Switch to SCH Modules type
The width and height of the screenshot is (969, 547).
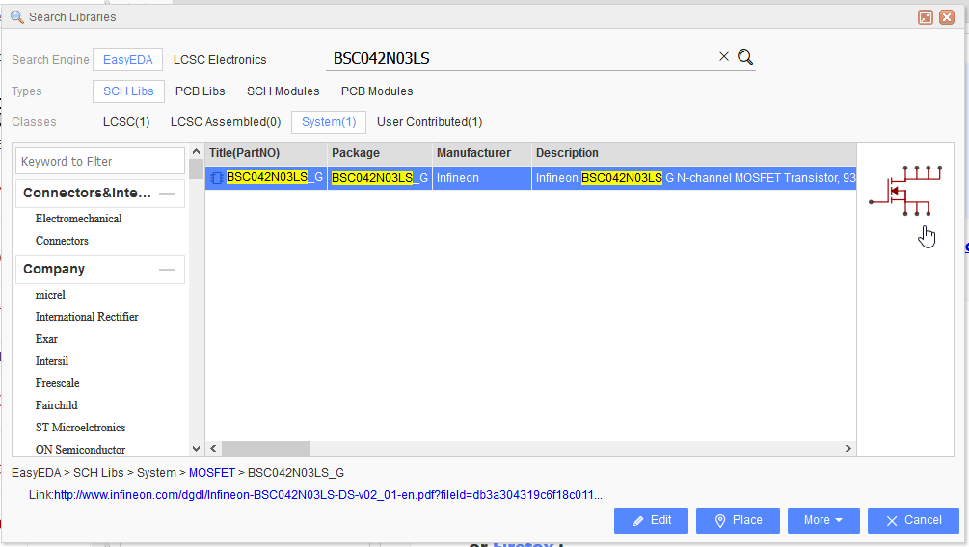click(283, 91)
